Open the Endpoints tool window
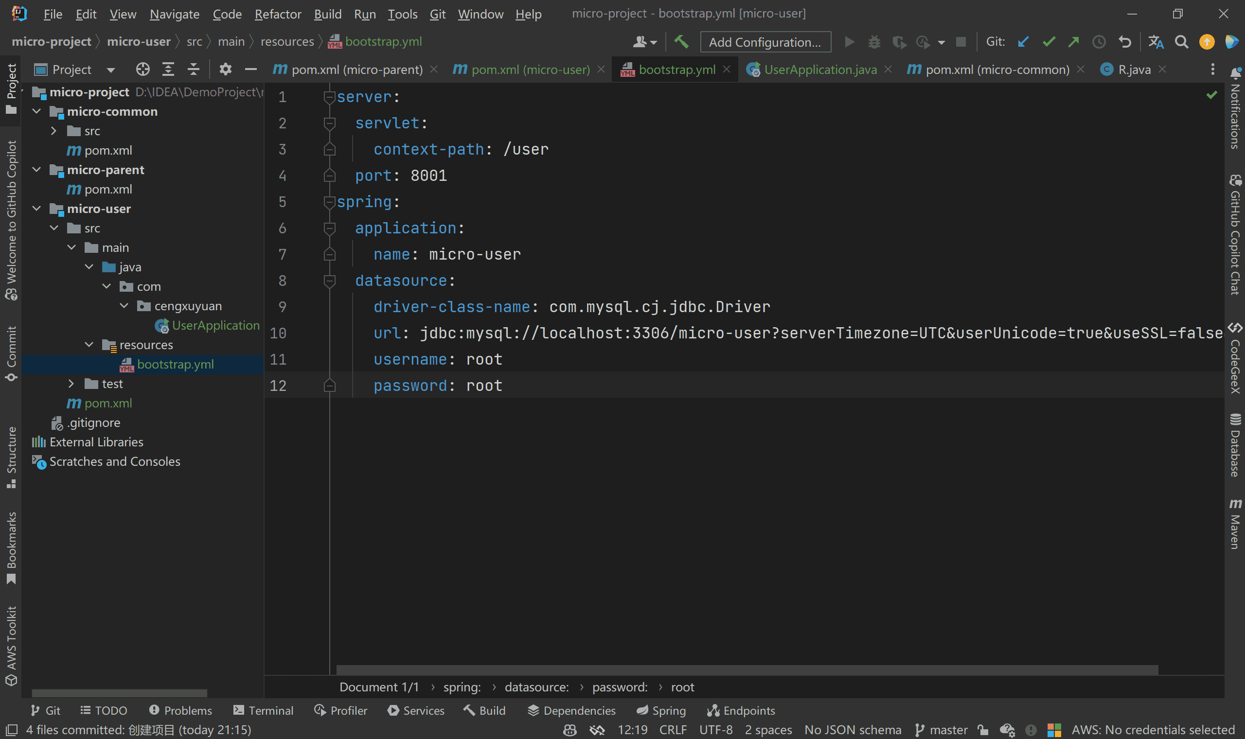Image resolution: width=1245 pixels, height=739 pixels. (741, 711)
